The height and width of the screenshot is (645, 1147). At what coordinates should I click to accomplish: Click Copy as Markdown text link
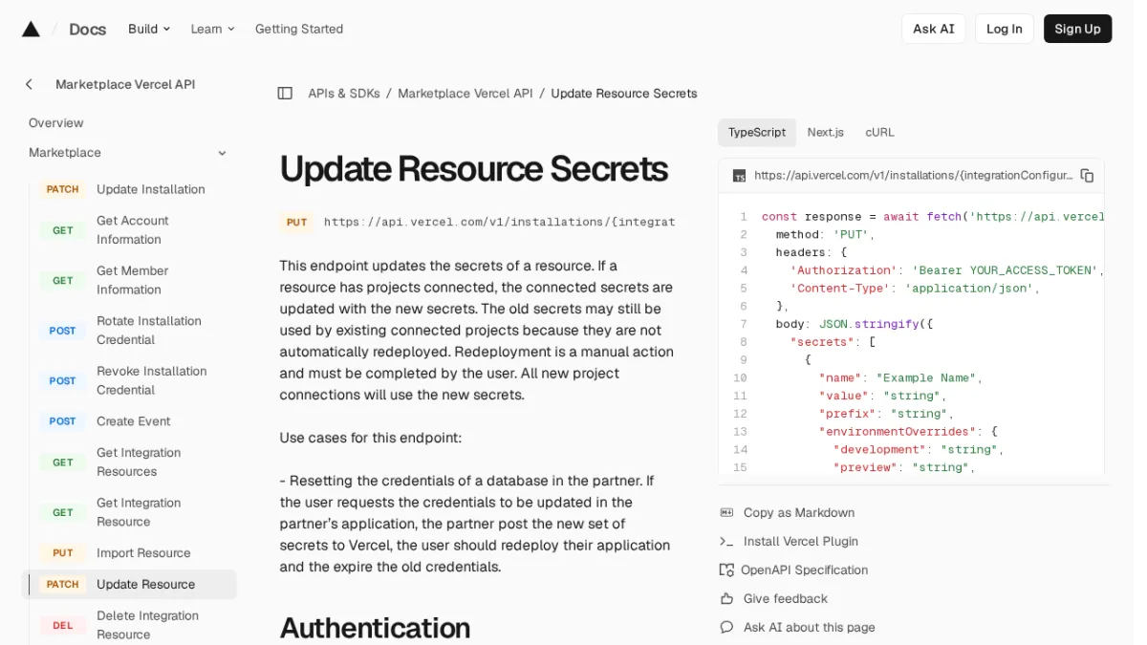[799, 513]
